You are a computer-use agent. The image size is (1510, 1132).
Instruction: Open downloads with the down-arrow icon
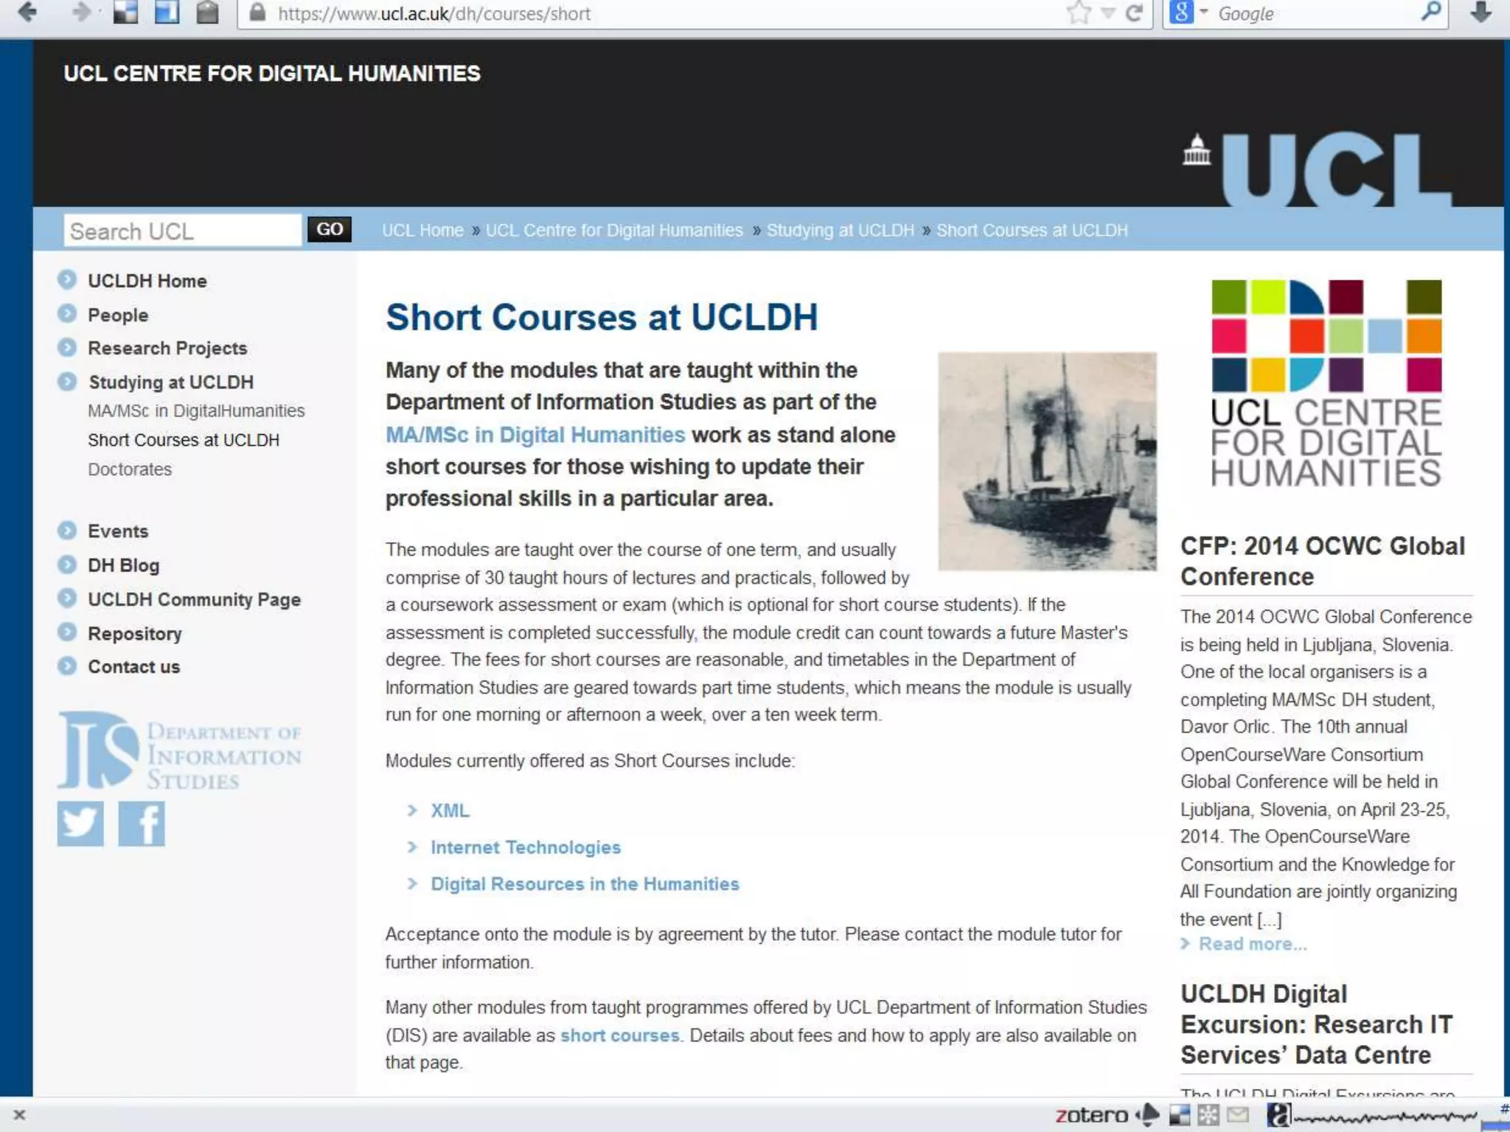pos(1481,13)
